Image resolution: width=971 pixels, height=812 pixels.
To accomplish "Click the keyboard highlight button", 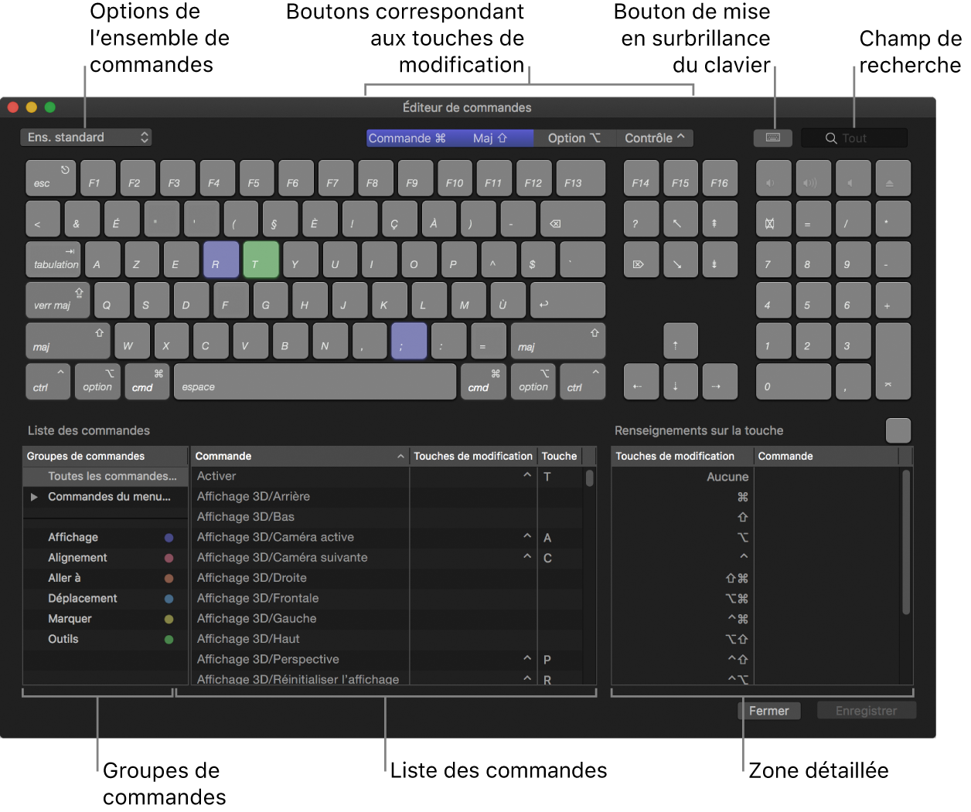I will [x=772, y=138].
